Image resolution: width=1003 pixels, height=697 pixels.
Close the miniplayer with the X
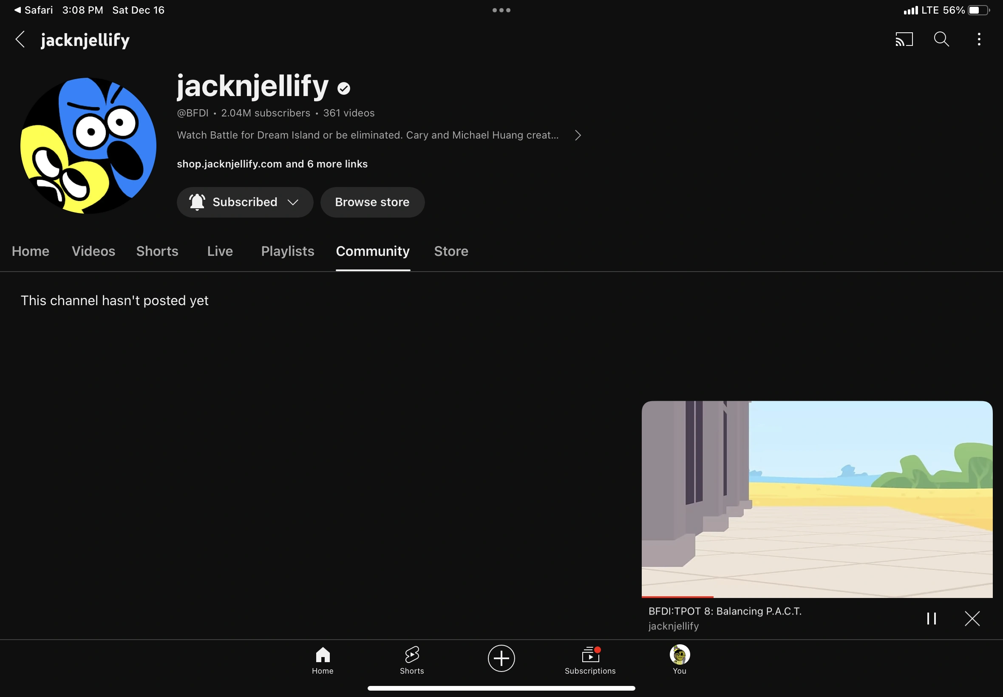972,618
